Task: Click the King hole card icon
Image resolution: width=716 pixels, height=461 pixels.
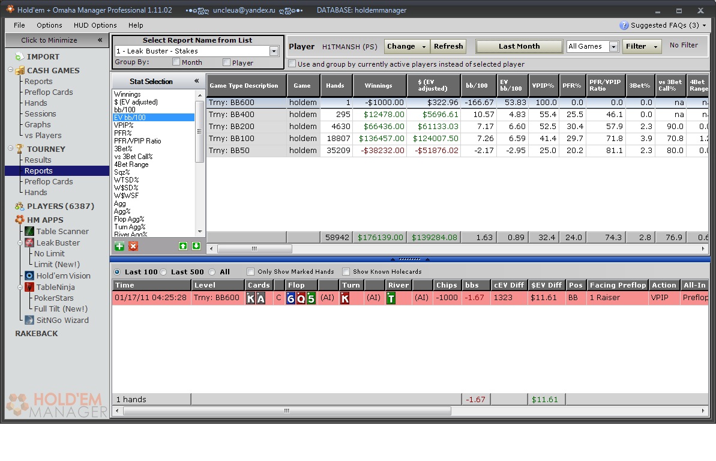Action: (251, 298)
